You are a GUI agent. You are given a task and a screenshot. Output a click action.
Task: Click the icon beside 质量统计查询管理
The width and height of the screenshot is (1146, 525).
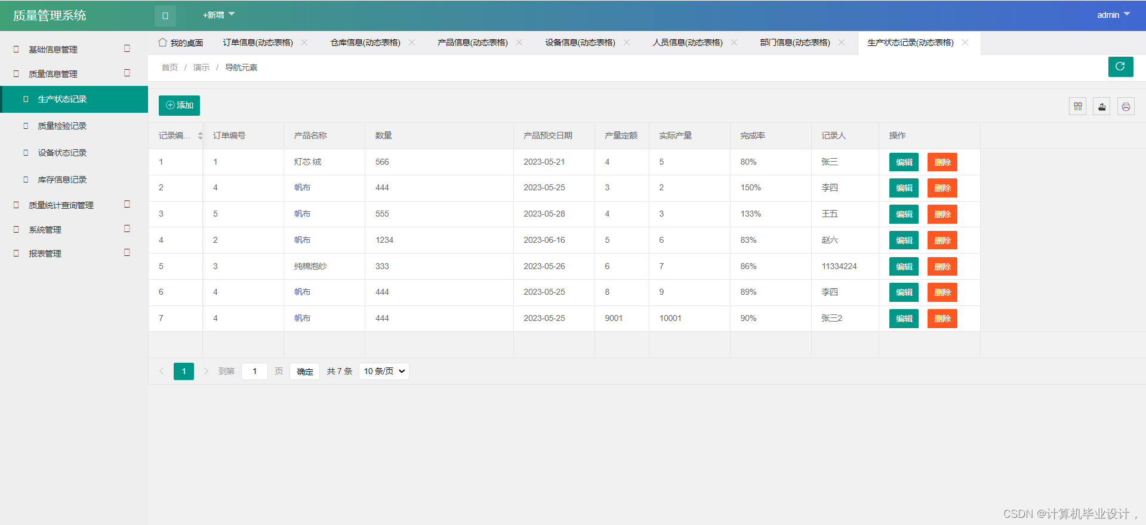click(16, 205)
